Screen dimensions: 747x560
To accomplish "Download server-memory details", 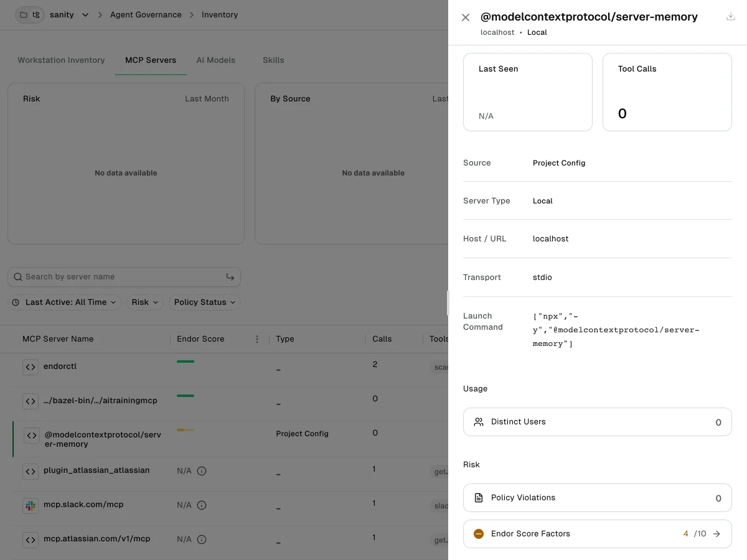I will pos(731,17).
